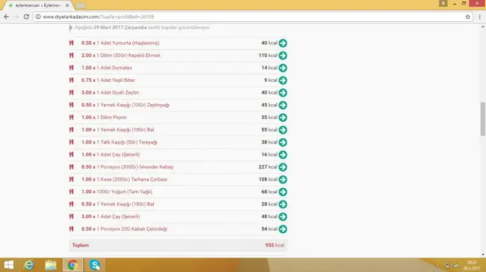This screenshot has height=272, width=486.
Task: Launch Skype from the taskbar
Action: point(95,265)
